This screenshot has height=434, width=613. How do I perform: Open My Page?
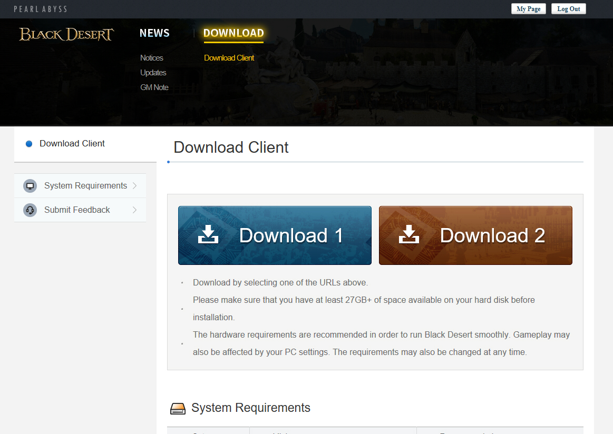point(528,9)
